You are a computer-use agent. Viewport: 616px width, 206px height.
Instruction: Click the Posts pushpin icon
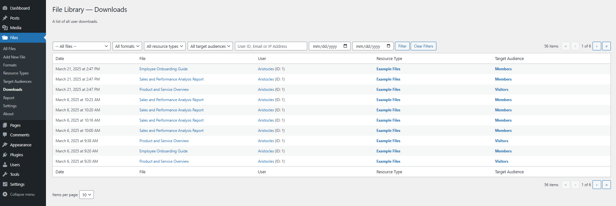pyautogui.click(x=5, y=18)
